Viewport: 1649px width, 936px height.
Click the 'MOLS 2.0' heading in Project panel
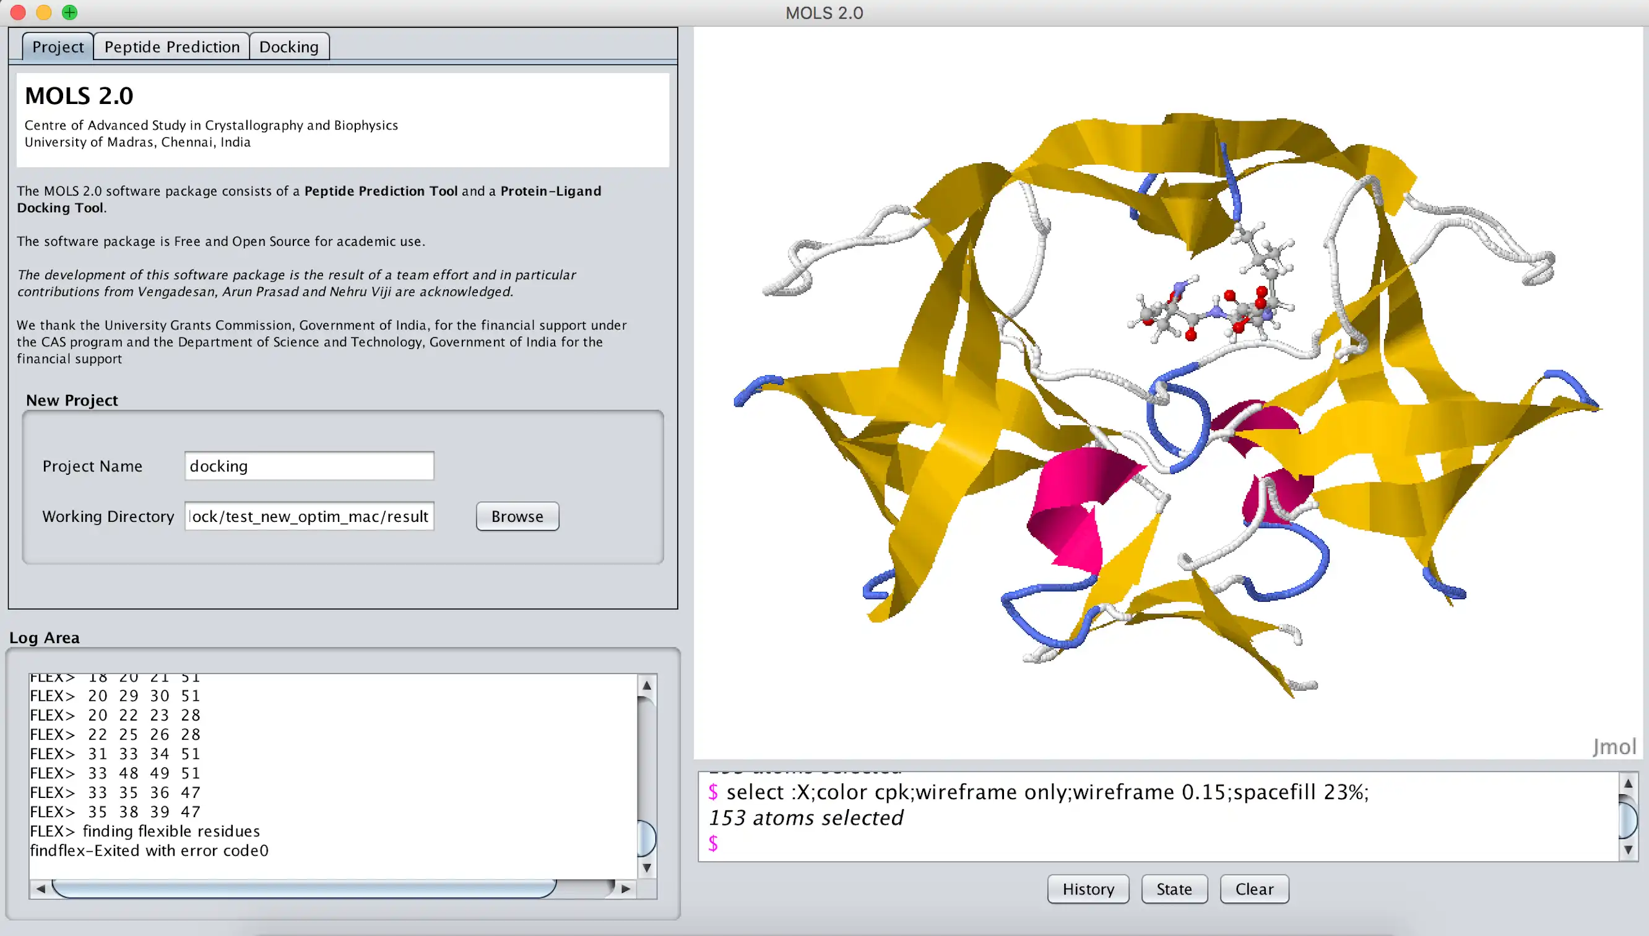(79, 96)
